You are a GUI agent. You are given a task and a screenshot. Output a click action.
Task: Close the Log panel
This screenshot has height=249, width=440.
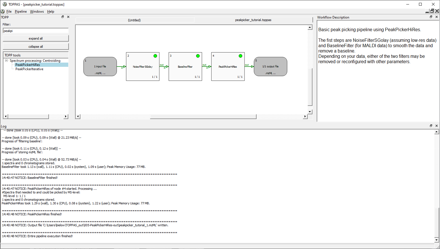click(437, 126)
